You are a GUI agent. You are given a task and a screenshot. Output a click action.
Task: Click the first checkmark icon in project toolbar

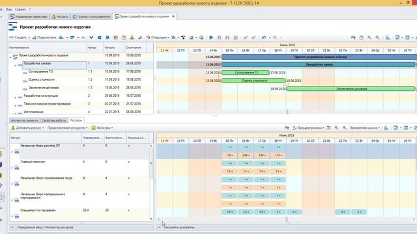246,38
